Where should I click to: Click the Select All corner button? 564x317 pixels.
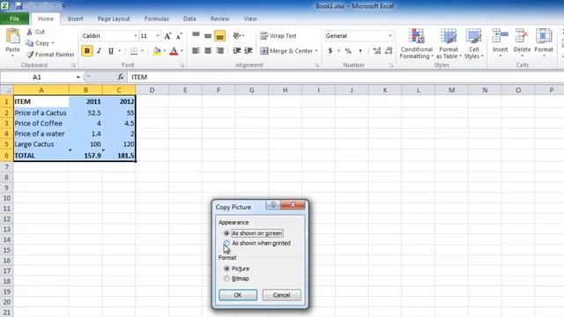tap(6, 90)
